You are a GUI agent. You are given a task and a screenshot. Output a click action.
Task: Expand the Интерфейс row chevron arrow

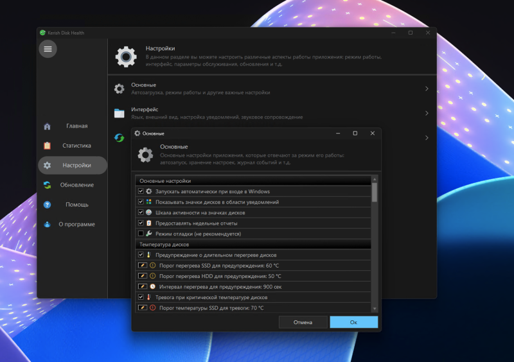(427, 114)
